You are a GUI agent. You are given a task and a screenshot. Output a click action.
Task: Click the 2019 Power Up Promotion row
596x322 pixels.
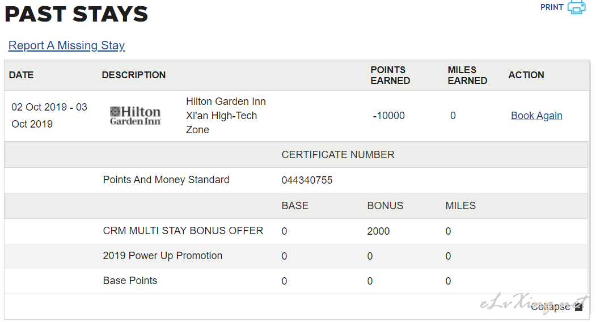coord(295,256)
